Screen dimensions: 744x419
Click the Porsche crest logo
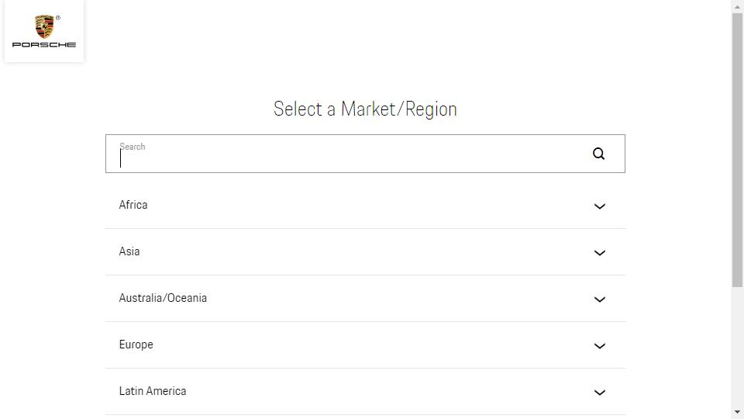coord(45,26)
